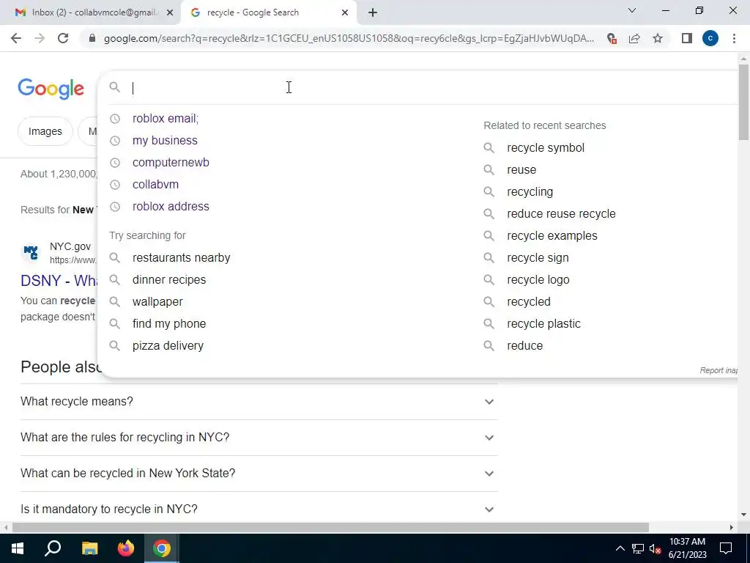
Task: Open a new tab with plus button
Action: (x=373, y=13)
